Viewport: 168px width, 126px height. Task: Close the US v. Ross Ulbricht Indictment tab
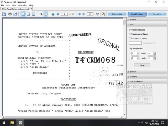point(31,9)
